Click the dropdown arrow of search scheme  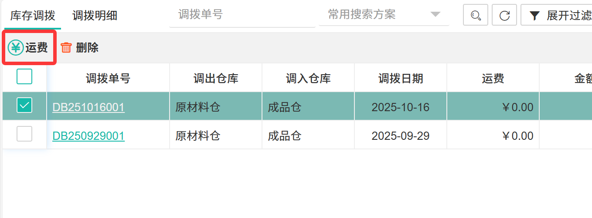(x=435, y=15)
